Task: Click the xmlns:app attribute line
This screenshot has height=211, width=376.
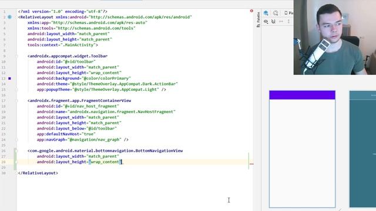Action: pyautogui.click(x=88, y=22)
